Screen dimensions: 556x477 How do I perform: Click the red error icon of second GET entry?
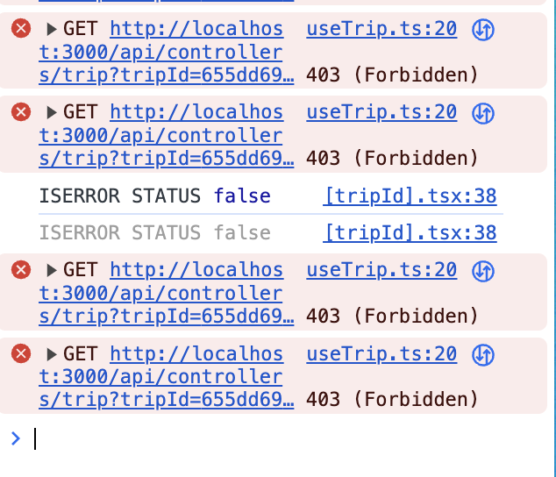coord(21,112)
